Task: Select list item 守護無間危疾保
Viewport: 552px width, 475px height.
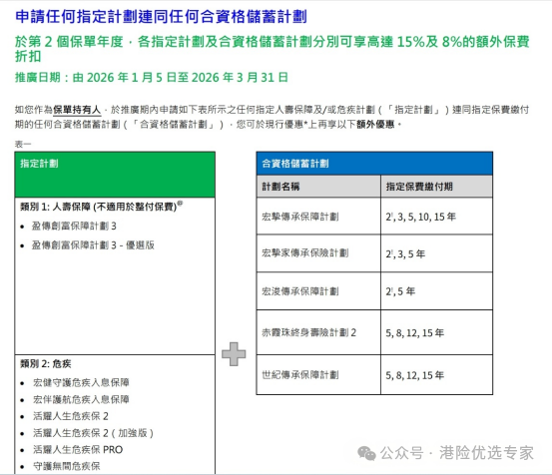Action: (x=67, y=466)
